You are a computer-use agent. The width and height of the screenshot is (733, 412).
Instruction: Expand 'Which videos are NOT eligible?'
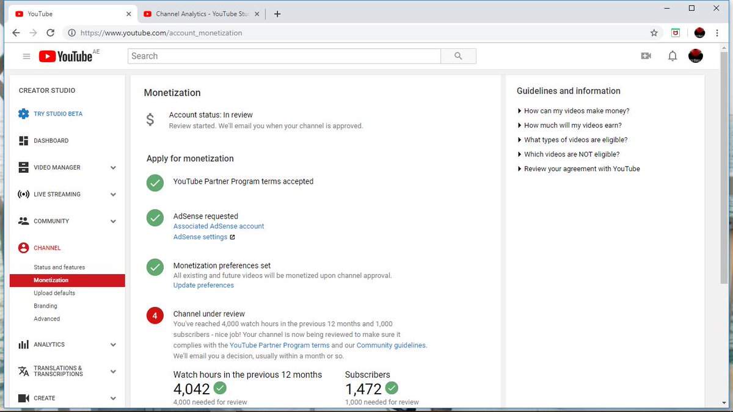coord(568,154)
